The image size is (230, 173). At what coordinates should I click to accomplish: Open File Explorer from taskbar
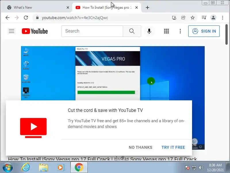tap(43, 168)
